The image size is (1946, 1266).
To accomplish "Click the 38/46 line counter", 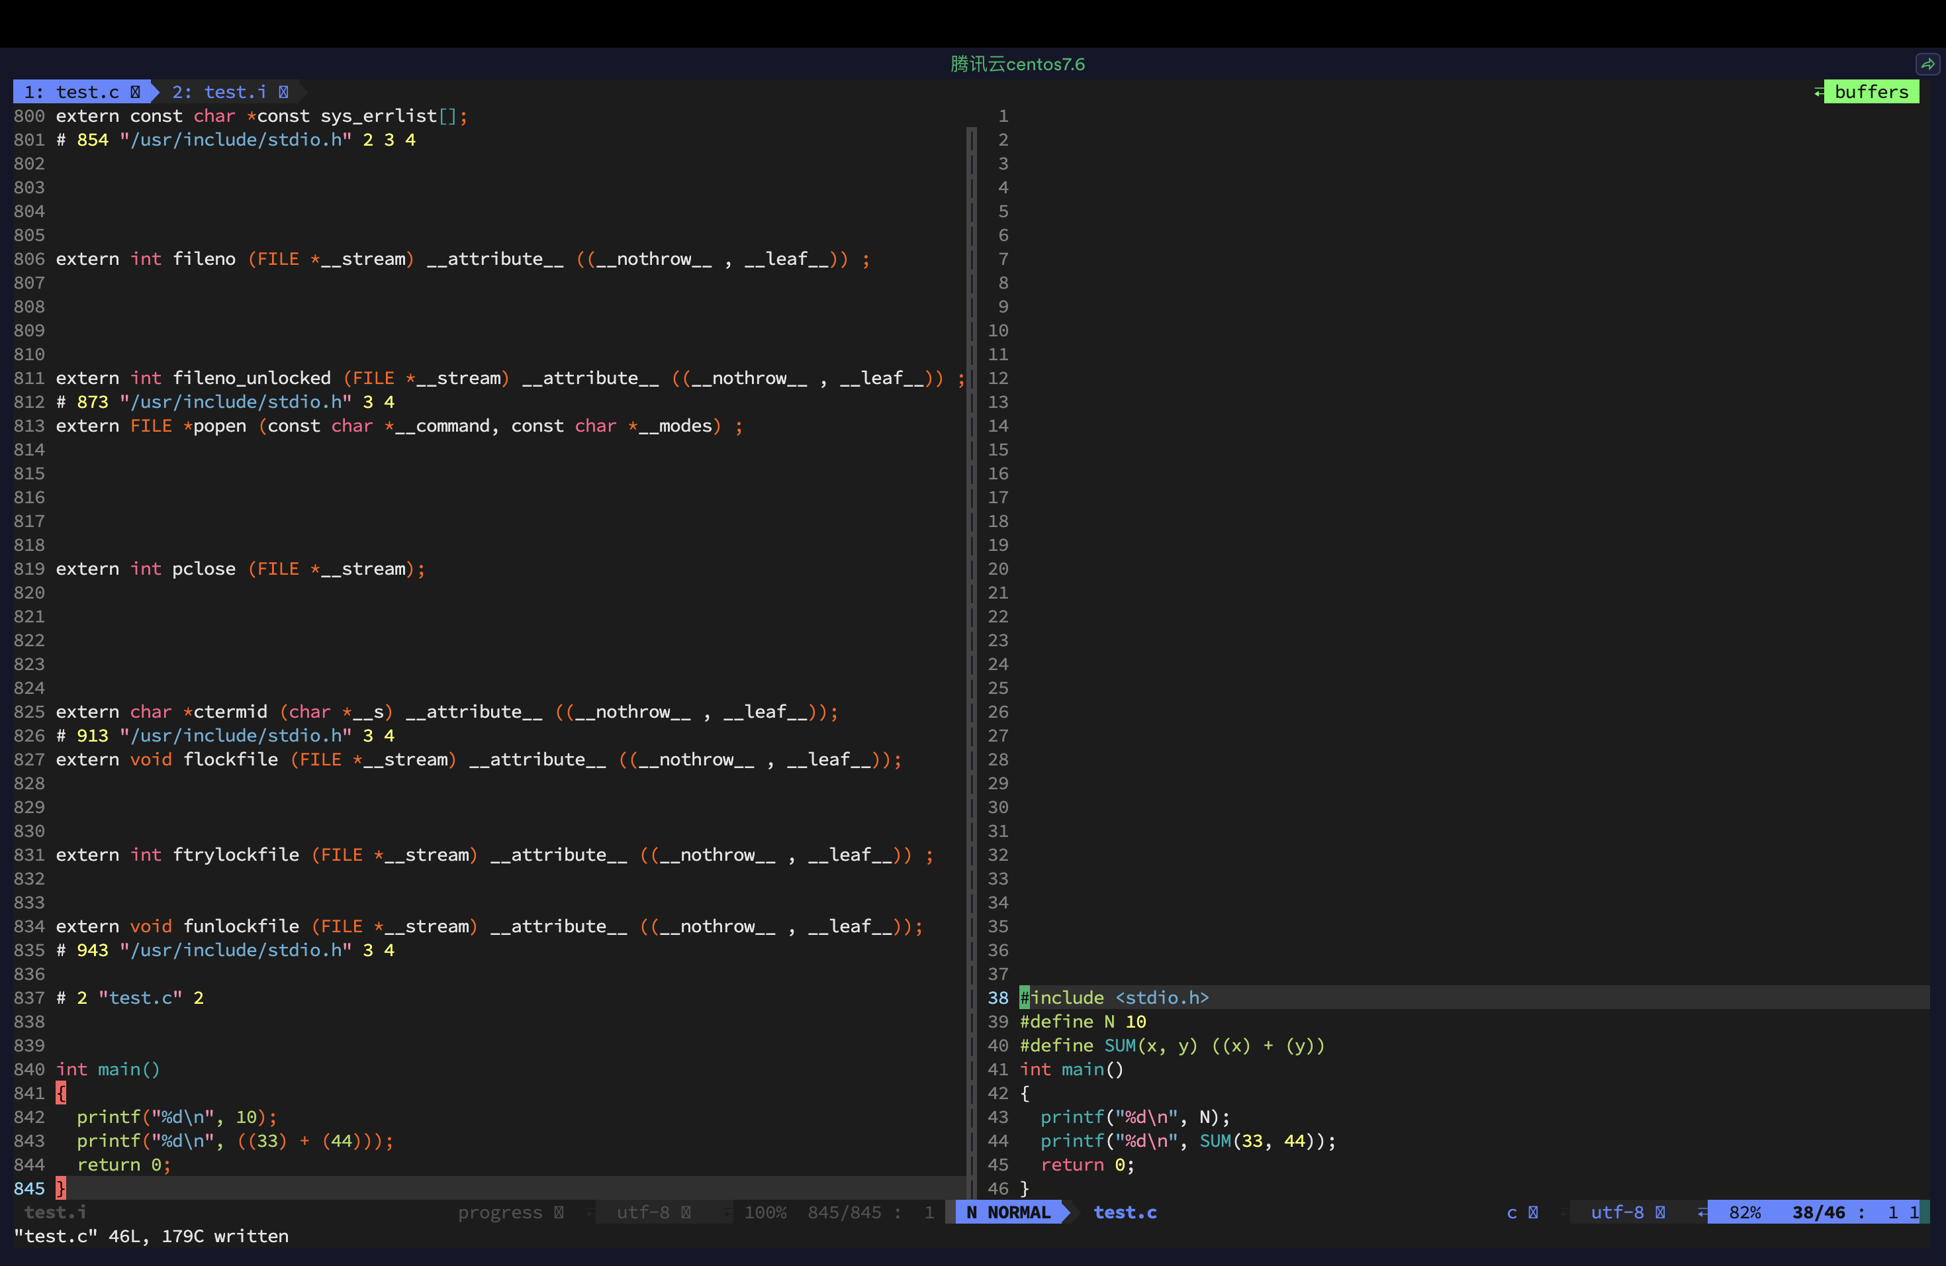I will point(1818,1212).
